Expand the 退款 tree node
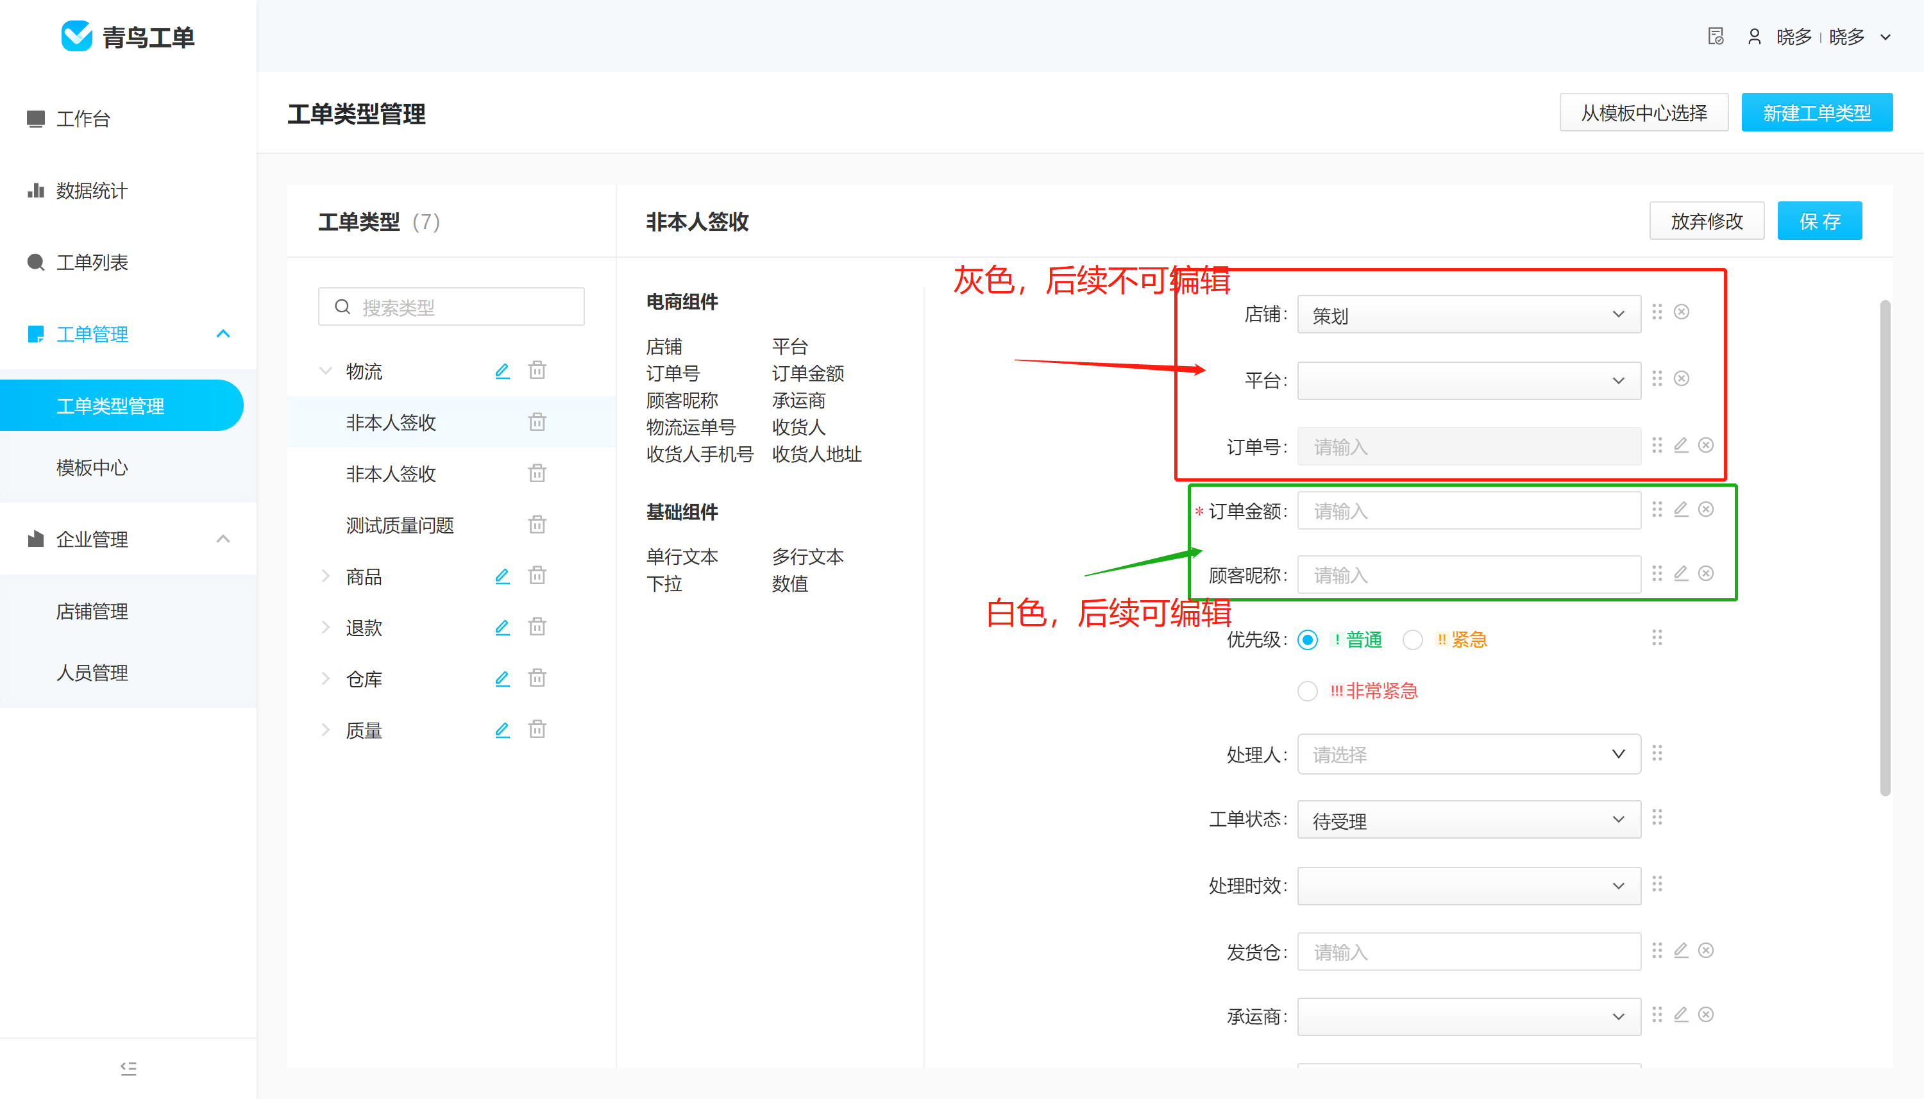Screen dimensions: 1924x1099 pyautogui.click(x=325, y=628)
